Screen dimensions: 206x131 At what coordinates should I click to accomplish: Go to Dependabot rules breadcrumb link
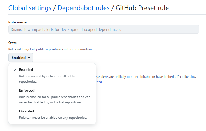coord(83,8)
